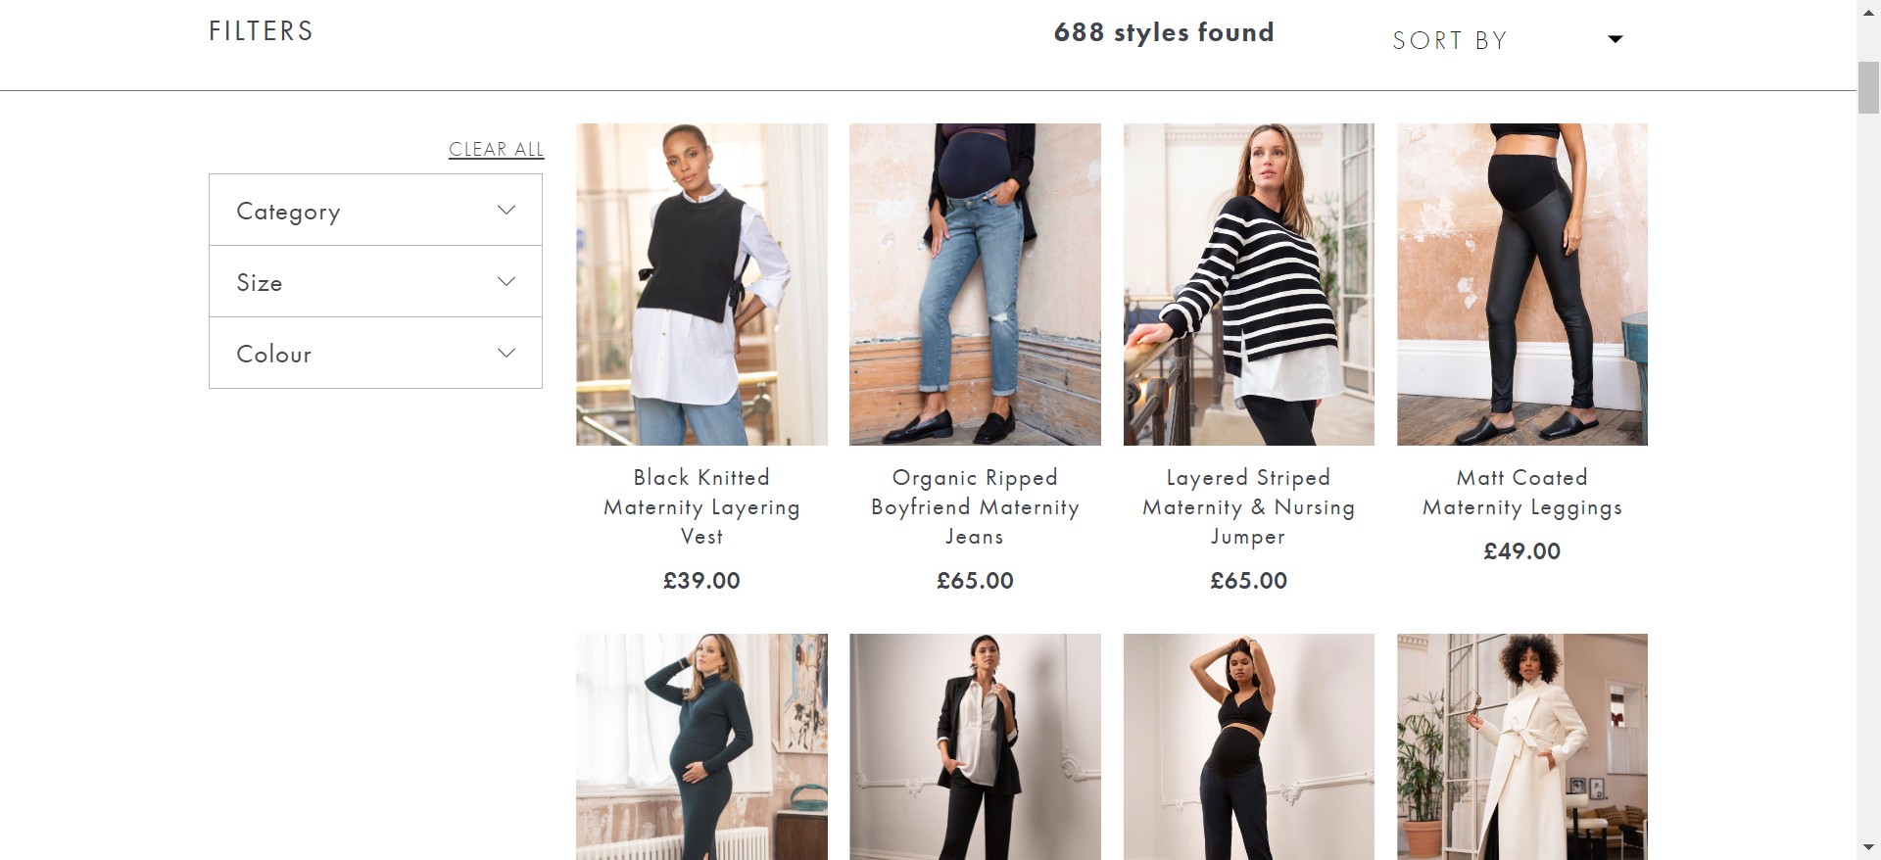Expand the Size filter
The width and height of the screenshot is (1881, 860).
(375, 282)
